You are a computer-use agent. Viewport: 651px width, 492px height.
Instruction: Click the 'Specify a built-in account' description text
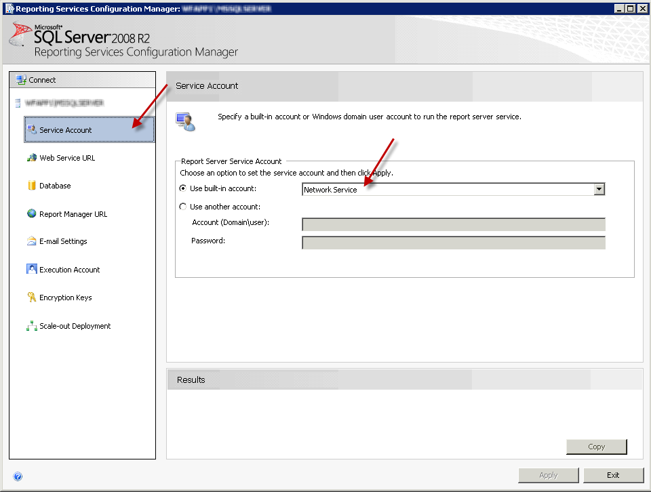(370, 117)
